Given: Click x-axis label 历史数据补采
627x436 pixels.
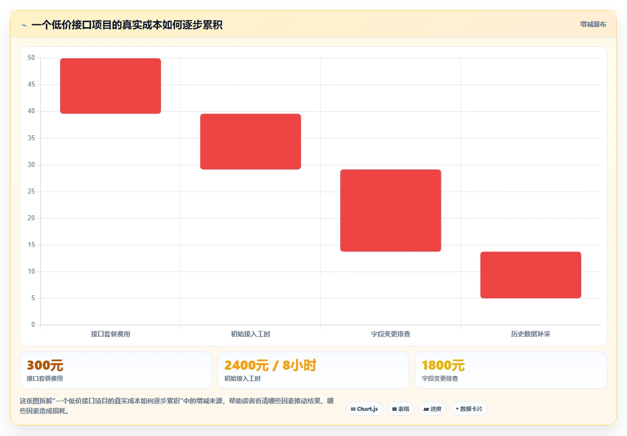Looking at the screenshot, I should pyautogui.click(x=530, y=334).
